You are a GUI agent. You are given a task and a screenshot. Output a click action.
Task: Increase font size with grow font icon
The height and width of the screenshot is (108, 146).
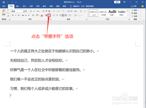click(31, 11)
